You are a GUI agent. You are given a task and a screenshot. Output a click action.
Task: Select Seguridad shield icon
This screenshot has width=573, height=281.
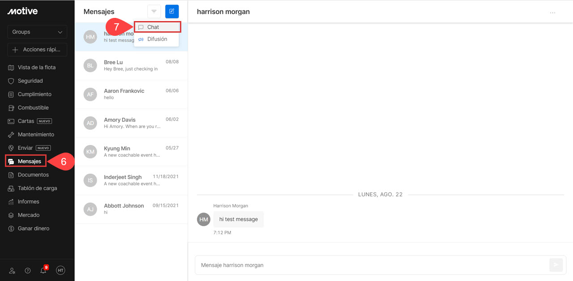tap(12, 81)
